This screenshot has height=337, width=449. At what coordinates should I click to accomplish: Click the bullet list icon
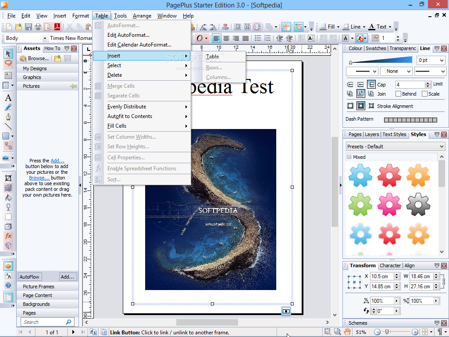tap(258, 38)
